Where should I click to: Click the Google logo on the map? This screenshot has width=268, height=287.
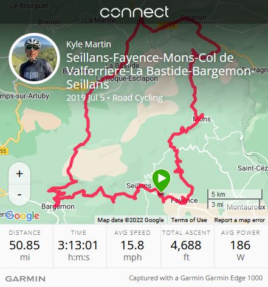(x=22, y=215)
